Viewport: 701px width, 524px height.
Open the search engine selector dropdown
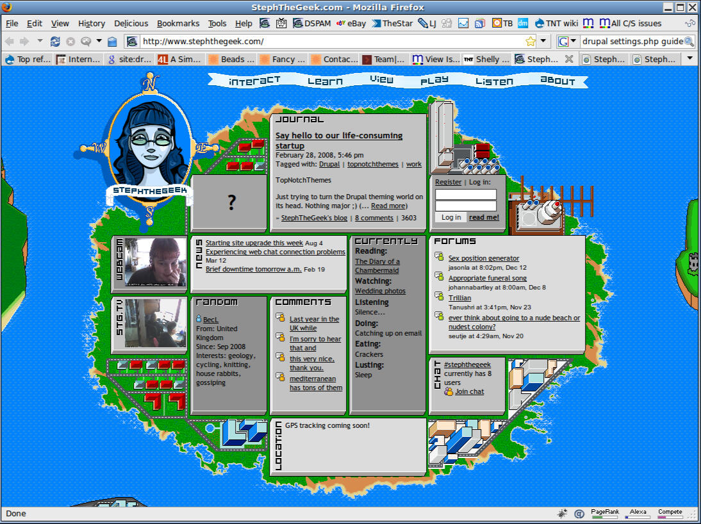566,42
